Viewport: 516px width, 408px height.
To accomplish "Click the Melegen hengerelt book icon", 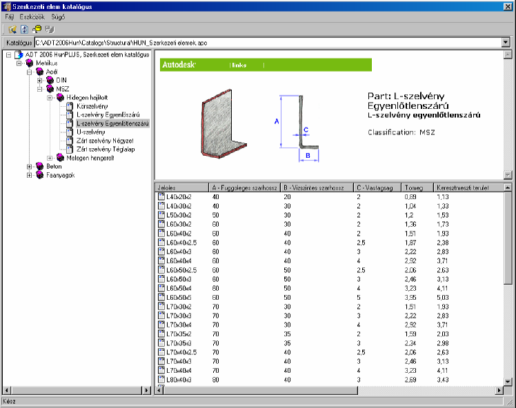I will [x=60, y=158].
